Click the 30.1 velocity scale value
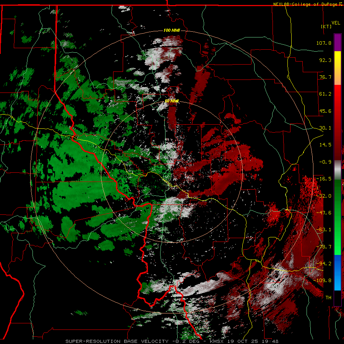Screen dimensions: 344x344 325,128
